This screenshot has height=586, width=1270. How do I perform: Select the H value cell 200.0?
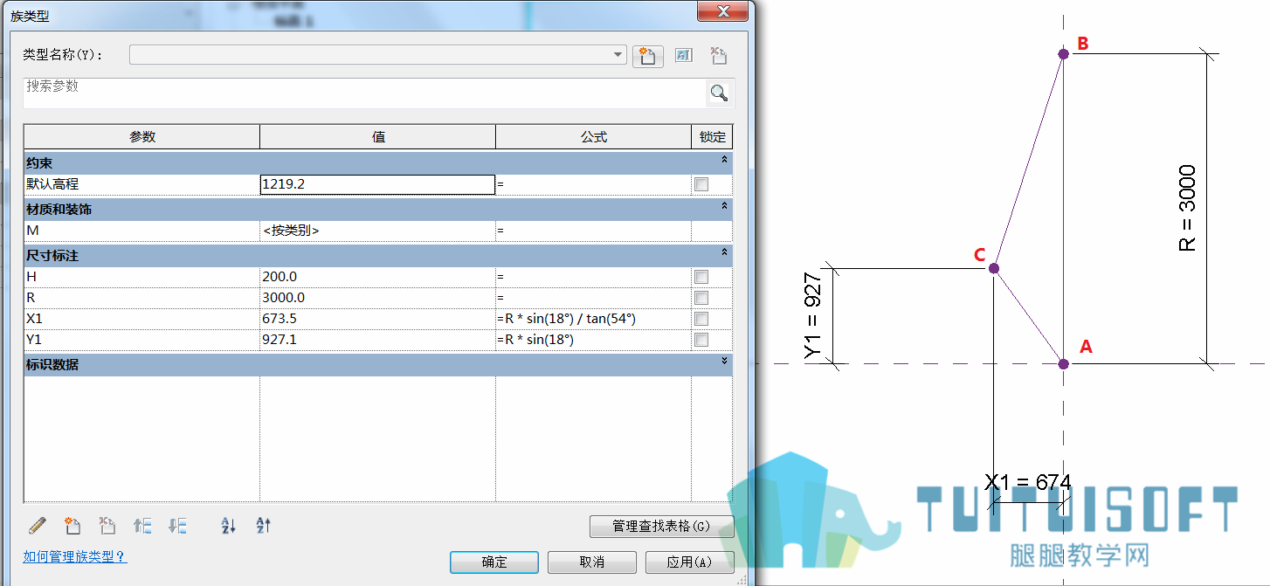pos(377,277)
